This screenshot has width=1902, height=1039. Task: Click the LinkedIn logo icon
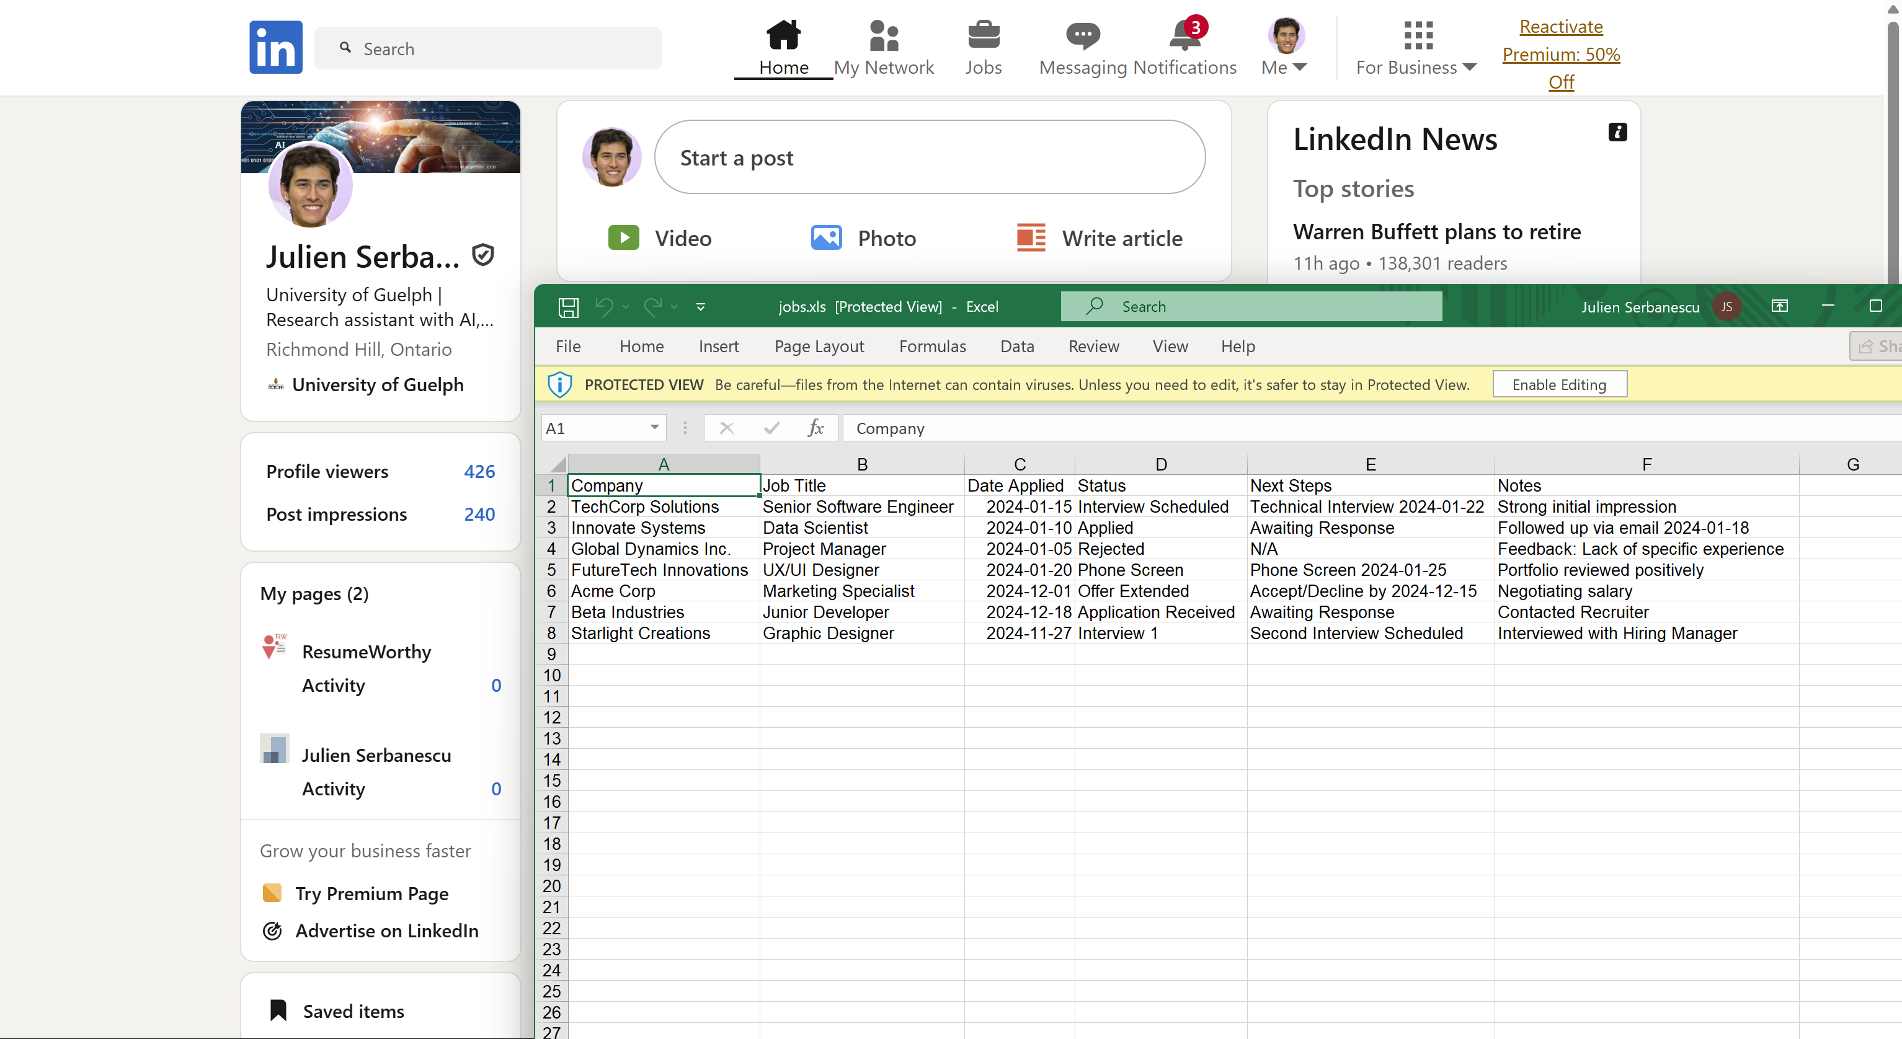coord(275,47)
